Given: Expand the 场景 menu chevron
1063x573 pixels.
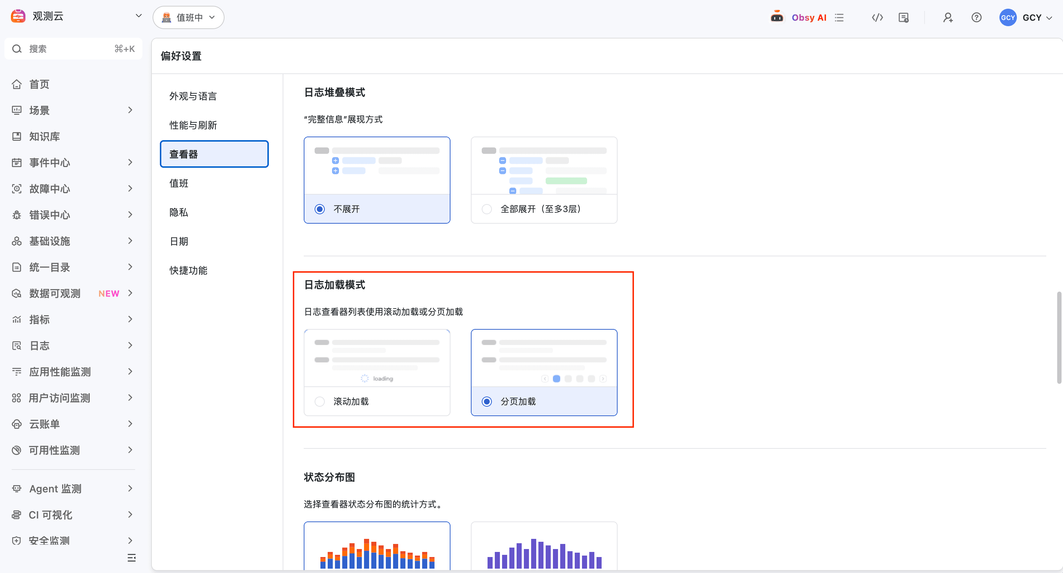Looking at the screenshot, I should point(130,110).
